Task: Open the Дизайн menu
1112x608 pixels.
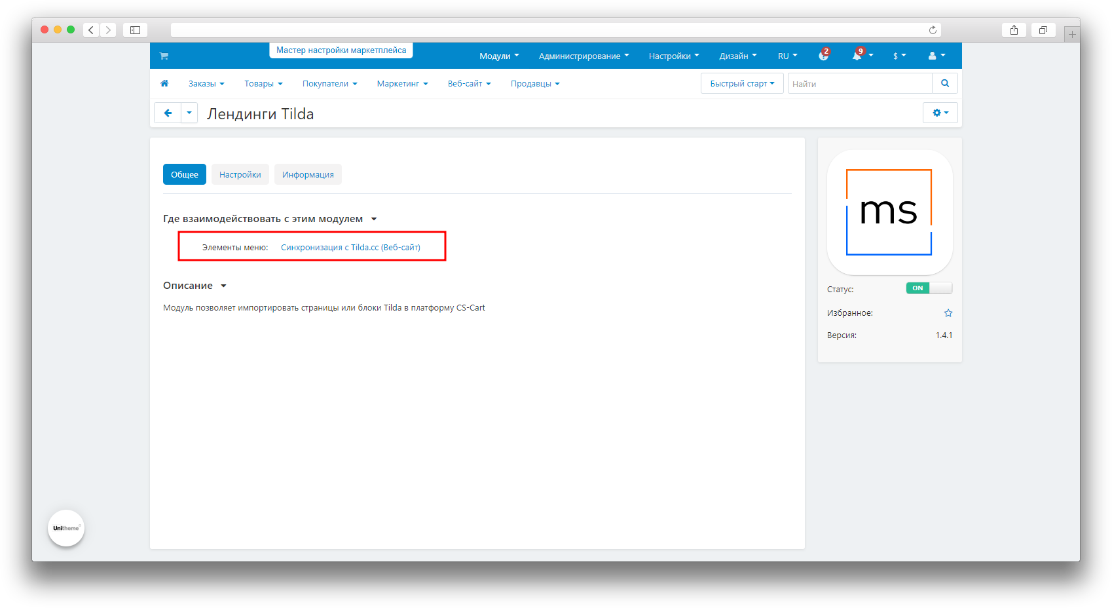Action: pos(738,56)
